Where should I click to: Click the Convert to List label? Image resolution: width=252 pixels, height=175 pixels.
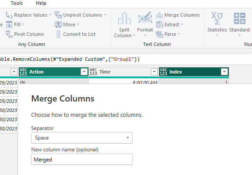pos(79,34)
